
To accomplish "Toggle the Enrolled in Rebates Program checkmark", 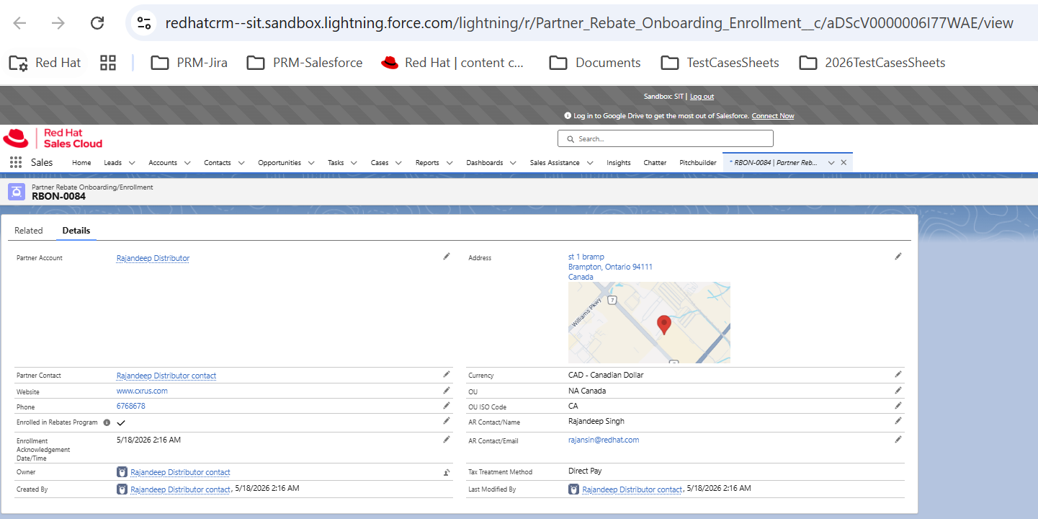I will pos(121,423).
